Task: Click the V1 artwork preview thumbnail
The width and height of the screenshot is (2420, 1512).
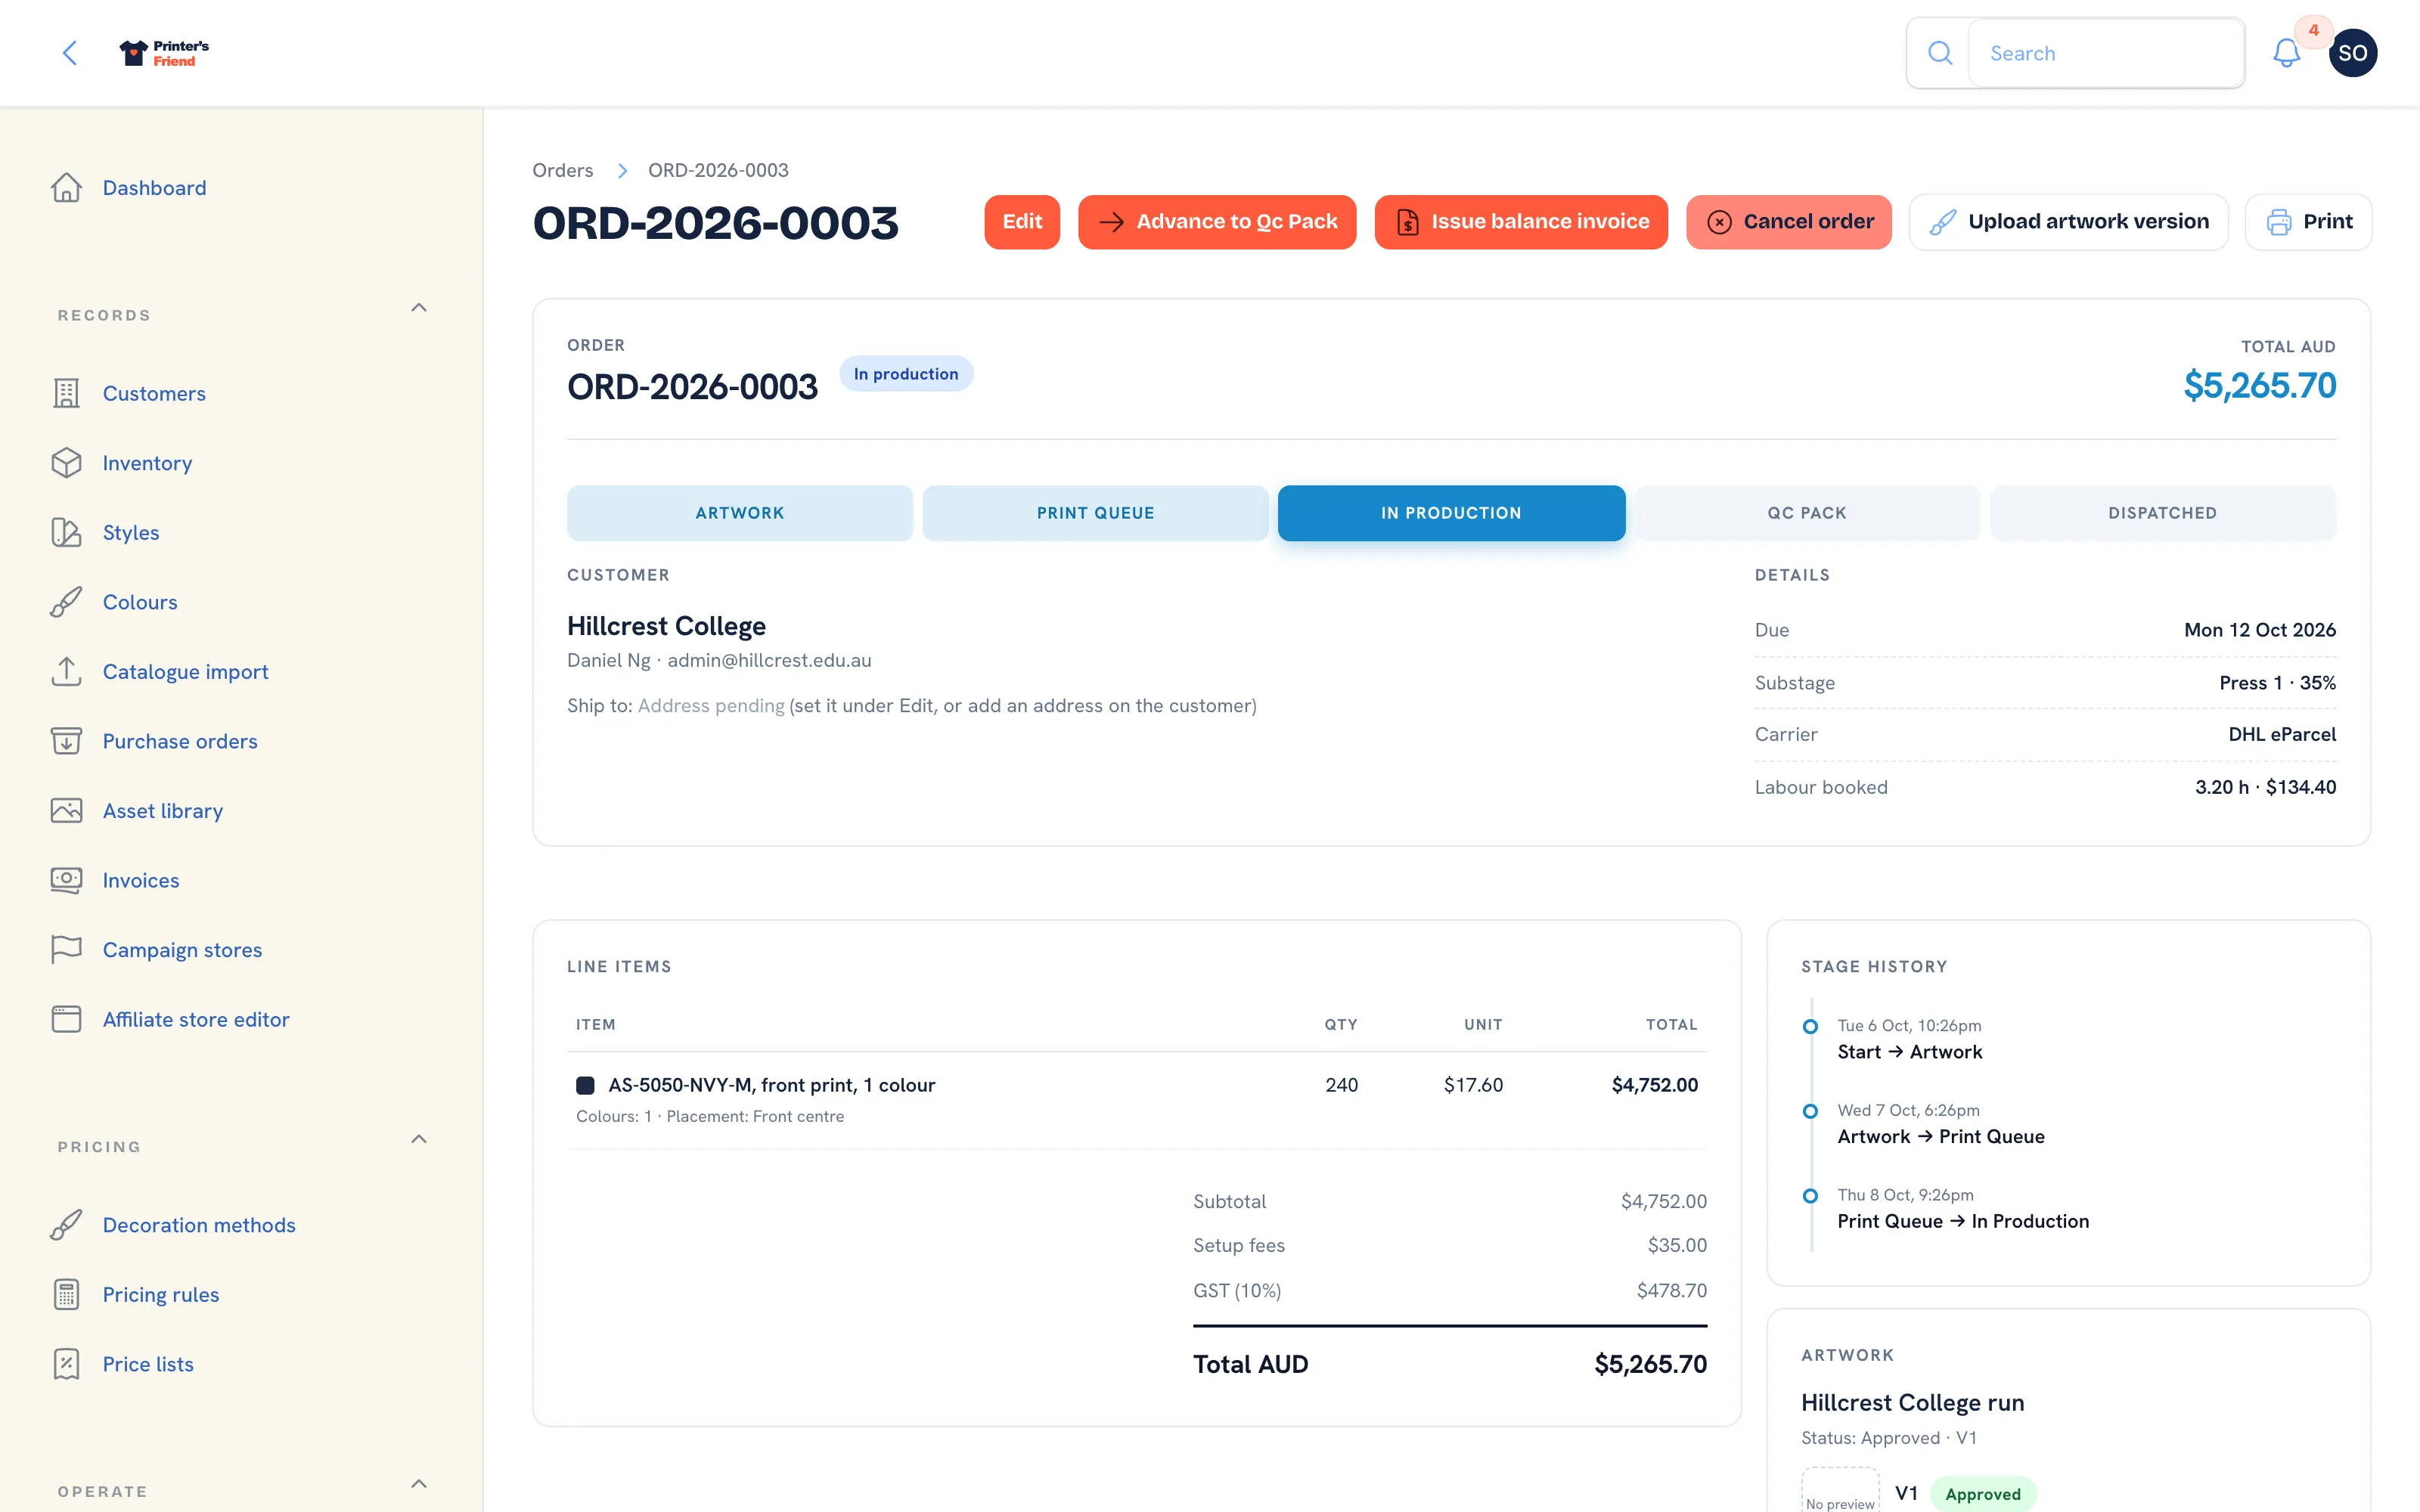Action: coord(1840,1490)
